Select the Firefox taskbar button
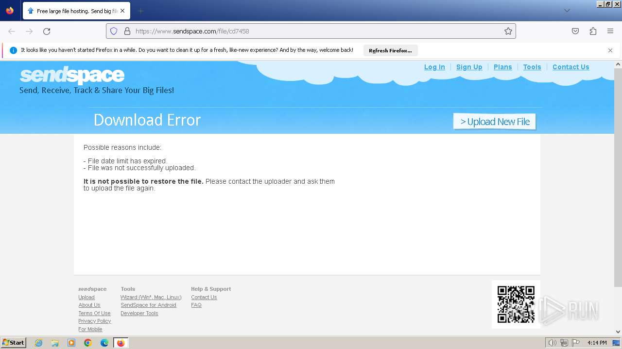622x349 pixels. pyautogui.click(x=121, y=343)
